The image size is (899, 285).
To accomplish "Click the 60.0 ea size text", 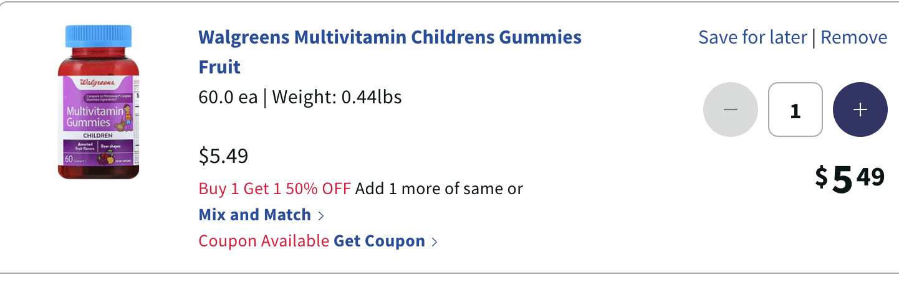I will (x=228, y=98).
